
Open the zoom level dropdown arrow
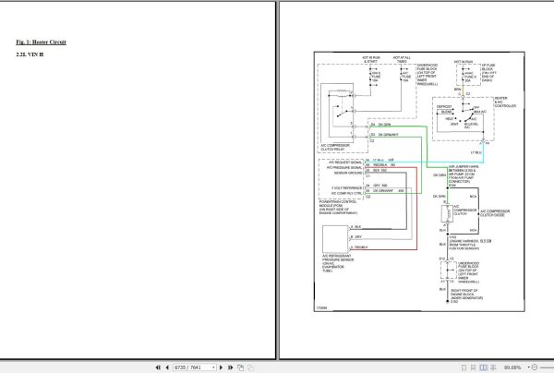pos(528,367)
